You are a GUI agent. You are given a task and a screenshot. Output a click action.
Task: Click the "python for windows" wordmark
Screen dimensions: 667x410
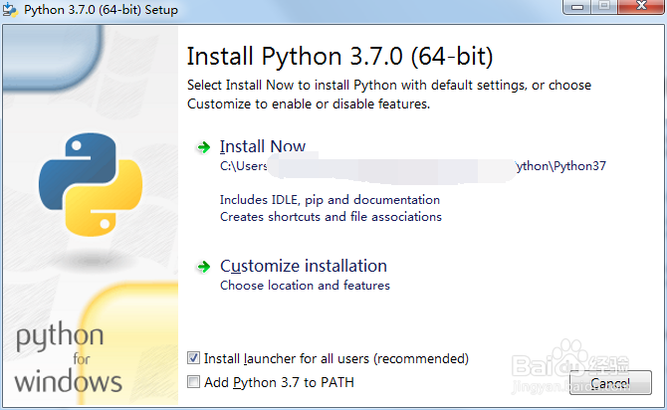pyautogui.click(x=68, y=358)
